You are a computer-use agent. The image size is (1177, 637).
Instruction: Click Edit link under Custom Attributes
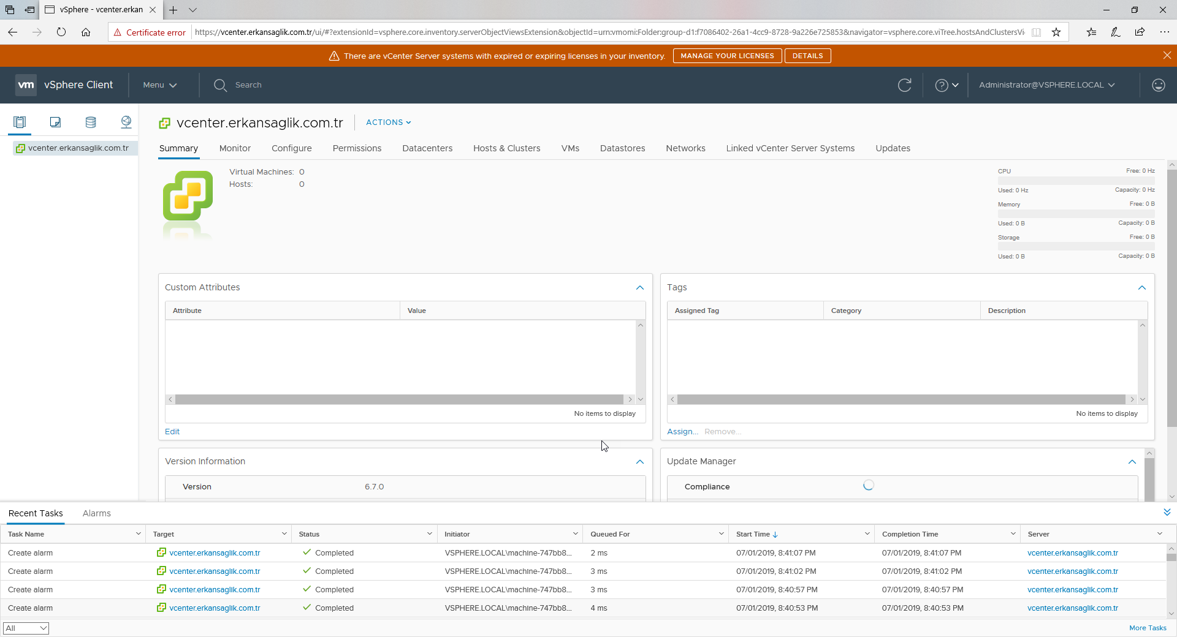pyautogui.click(x=172, y=431)
